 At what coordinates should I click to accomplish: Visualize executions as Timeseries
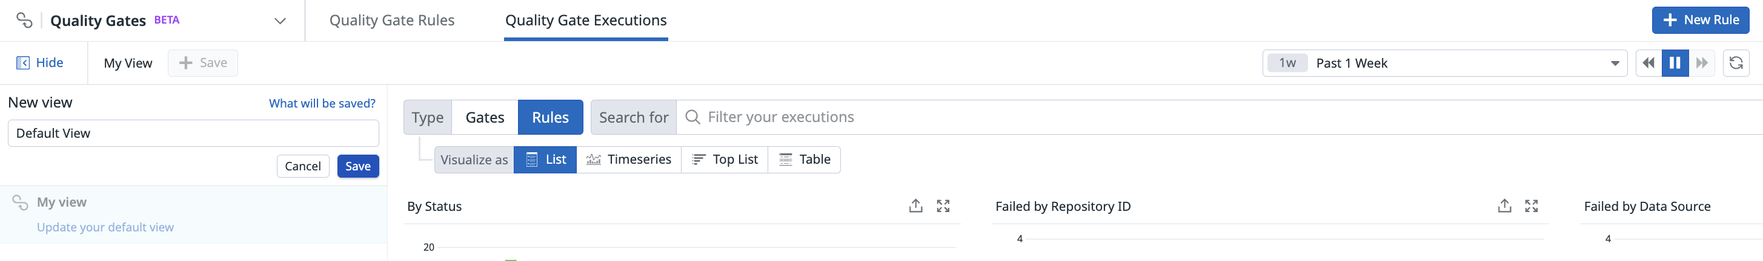pyautogui.click(x=628, y=160)
